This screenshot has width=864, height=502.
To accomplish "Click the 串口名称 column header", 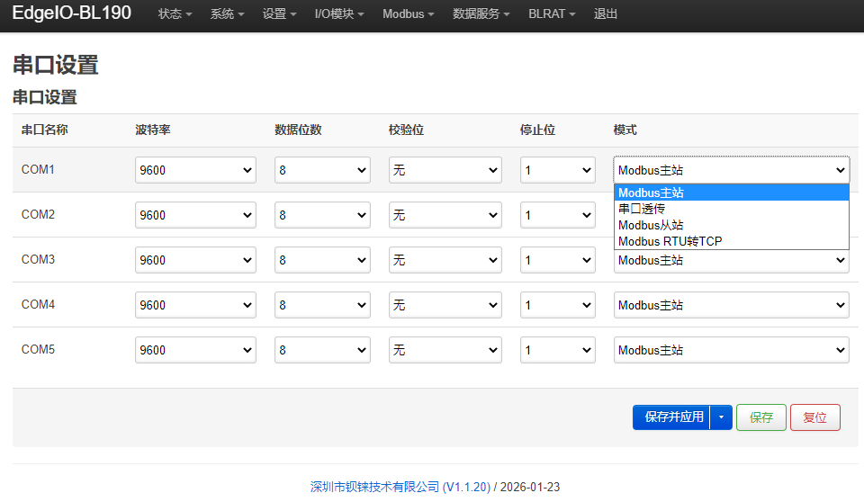I will [x=45, y=130].
